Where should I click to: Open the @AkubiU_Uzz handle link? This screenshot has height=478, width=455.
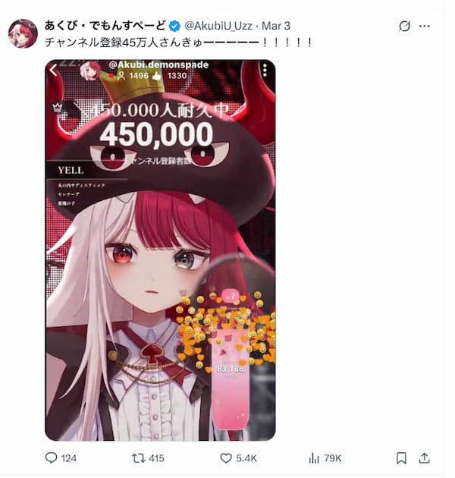pos(218,26)
